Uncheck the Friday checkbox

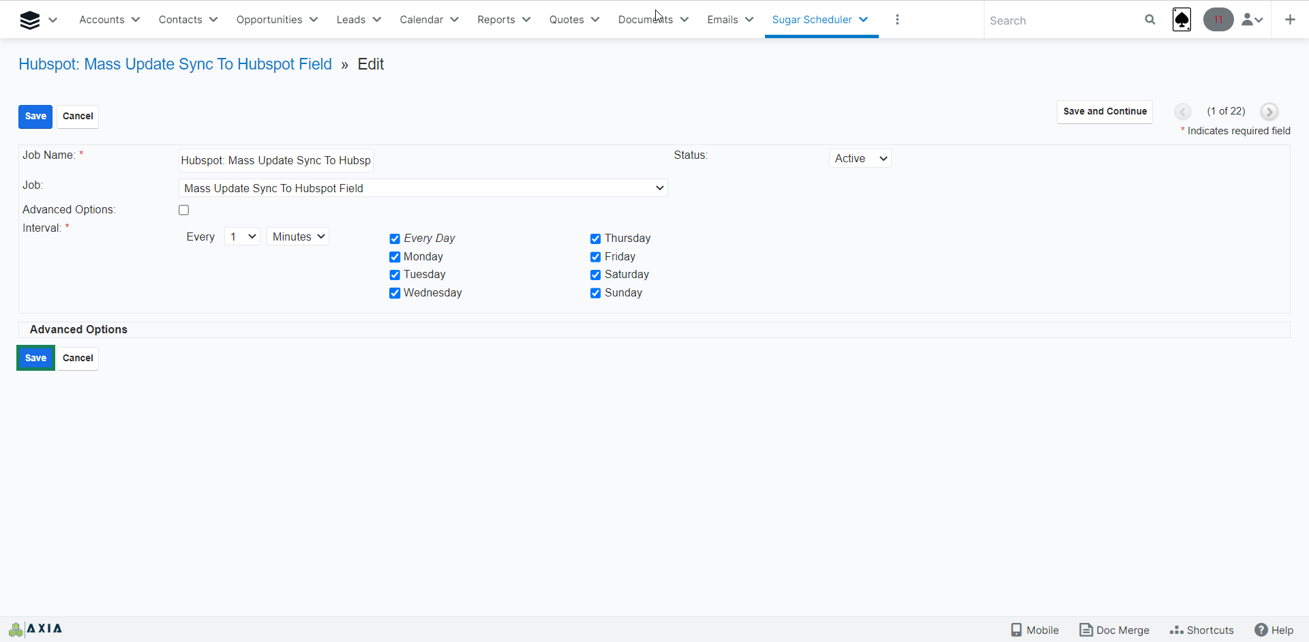click(596, 257)
